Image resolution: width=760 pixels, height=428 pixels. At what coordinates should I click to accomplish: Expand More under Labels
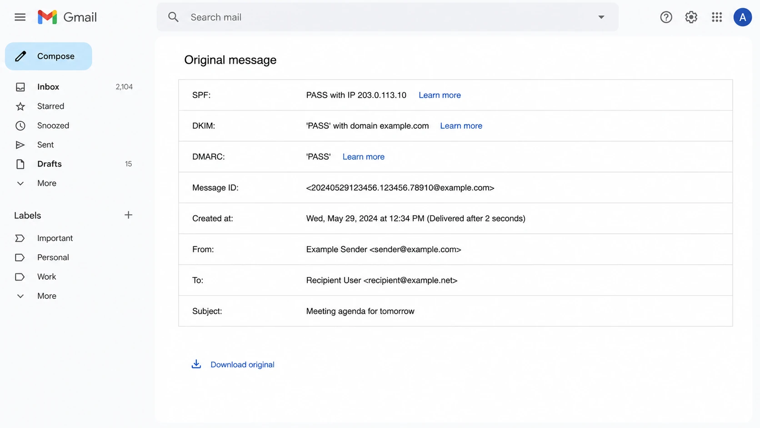47,296
